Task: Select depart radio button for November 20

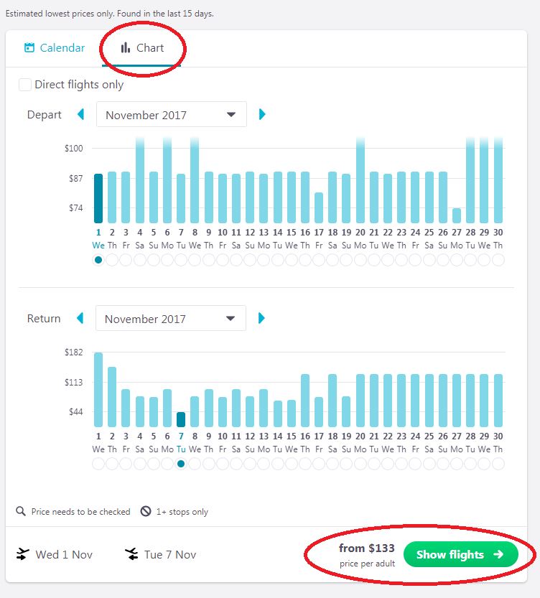Action: click(x=360, y=260)
